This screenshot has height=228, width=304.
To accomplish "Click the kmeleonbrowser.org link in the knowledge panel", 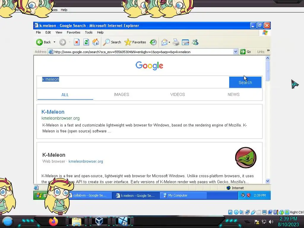I will tap(86, 161).
